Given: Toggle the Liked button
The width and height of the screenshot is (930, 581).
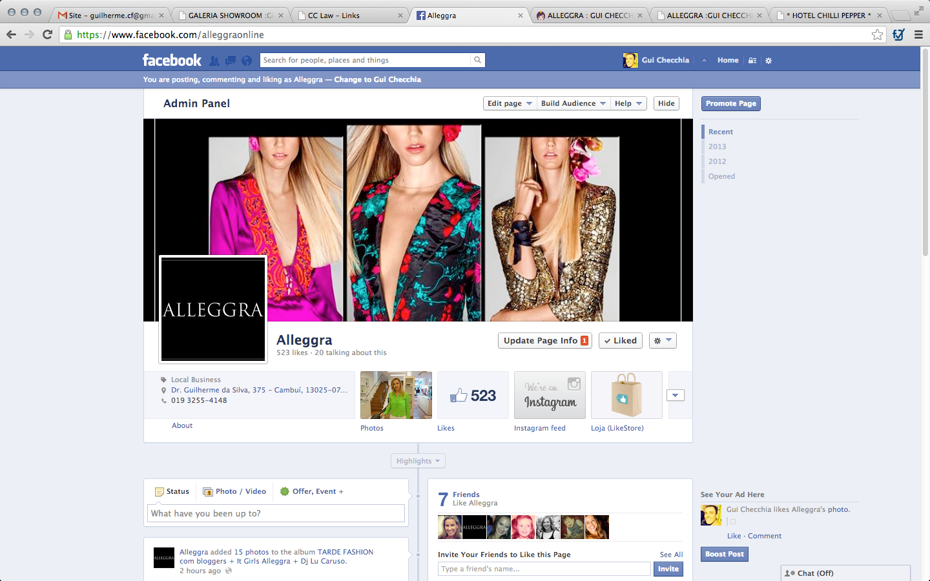Looking at the screenshot, I should [x=621, y=341].
